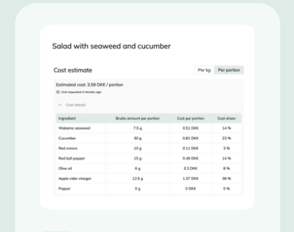This screenshot has height=232, width=294.
Task: Click the 1.37 DKK cost cell
Action: (x=191, y=178)
